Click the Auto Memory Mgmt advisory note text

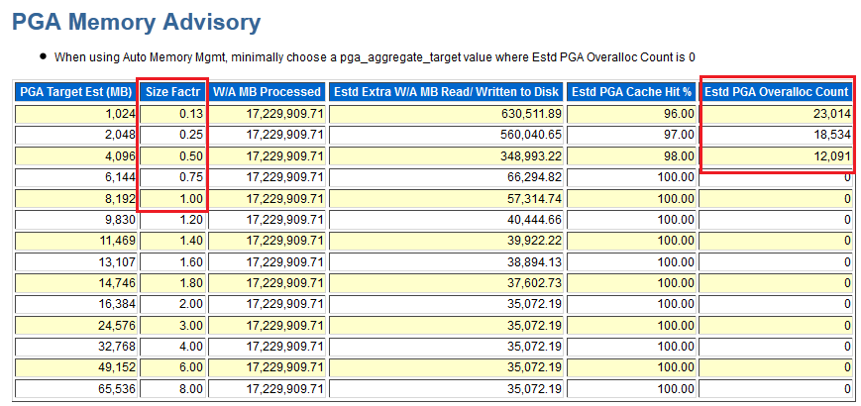376,57
